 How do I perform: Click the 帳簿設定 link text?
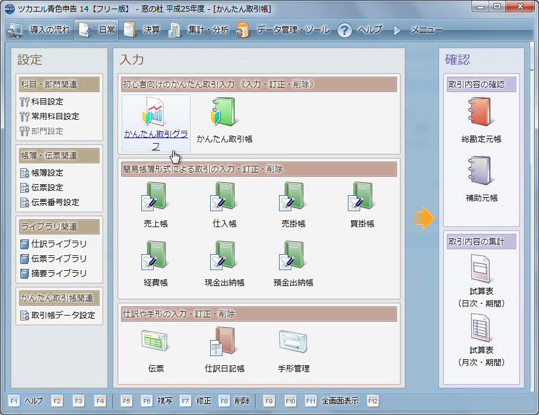[47, 173]
